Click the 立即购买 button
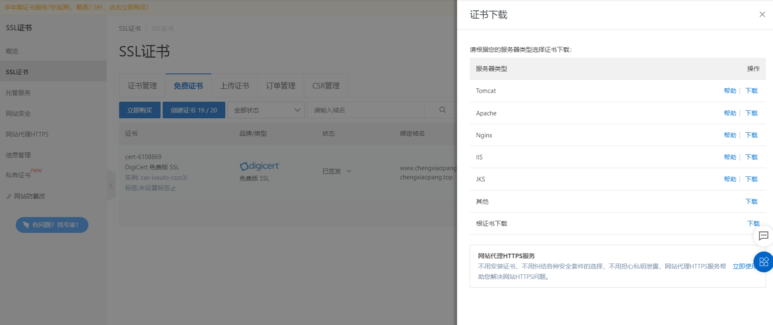This screenshot has width=773, height=325. pyautogui.click(x=140, y=110)
